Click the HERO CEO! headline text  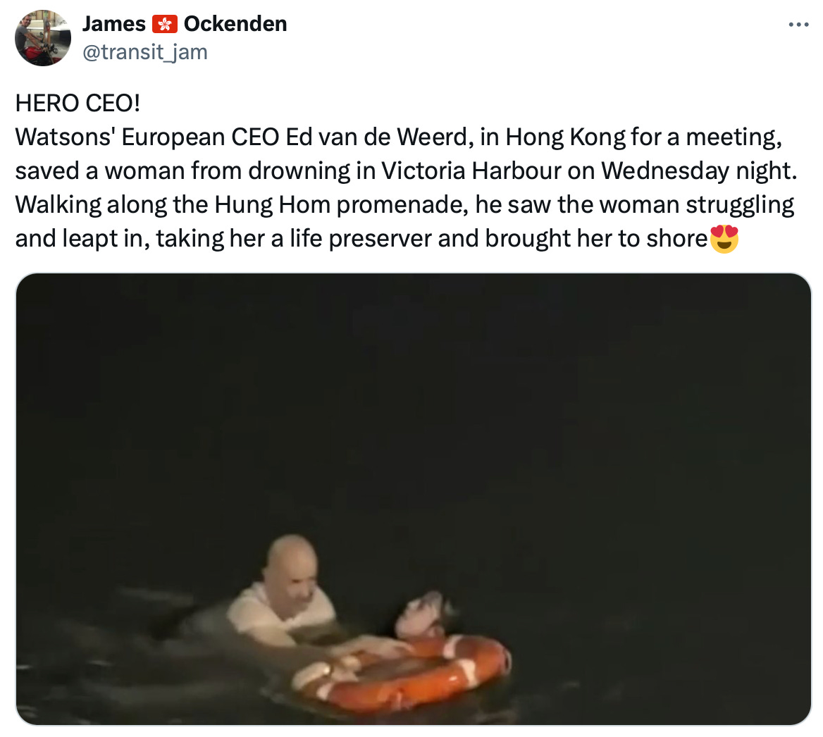[78, 104]
